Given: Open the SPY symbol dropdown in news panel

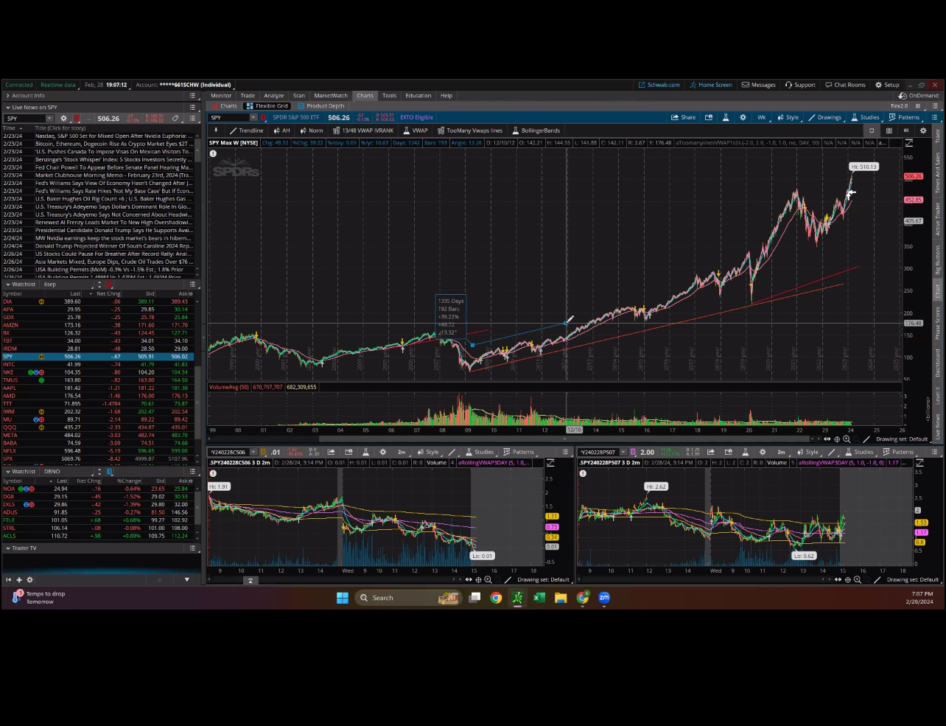Looking at the screenshot, I should [x=49, y=119].
